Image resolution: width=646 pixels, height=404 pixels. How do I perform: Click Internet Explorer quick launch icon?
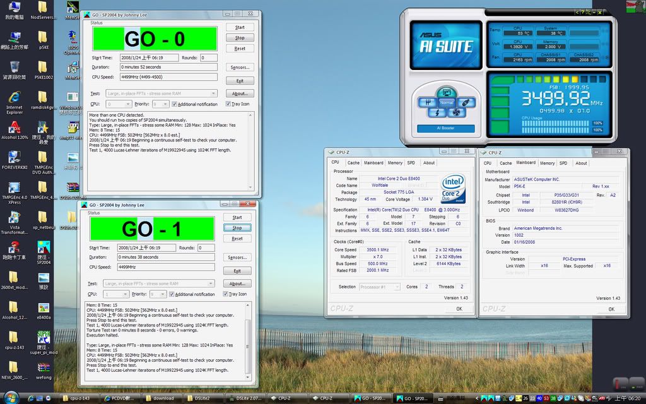30,398
